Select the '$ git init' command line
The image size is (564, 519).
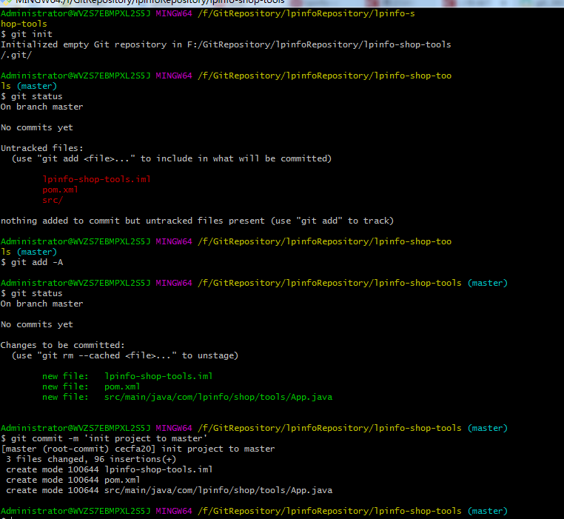coord(27,34)
